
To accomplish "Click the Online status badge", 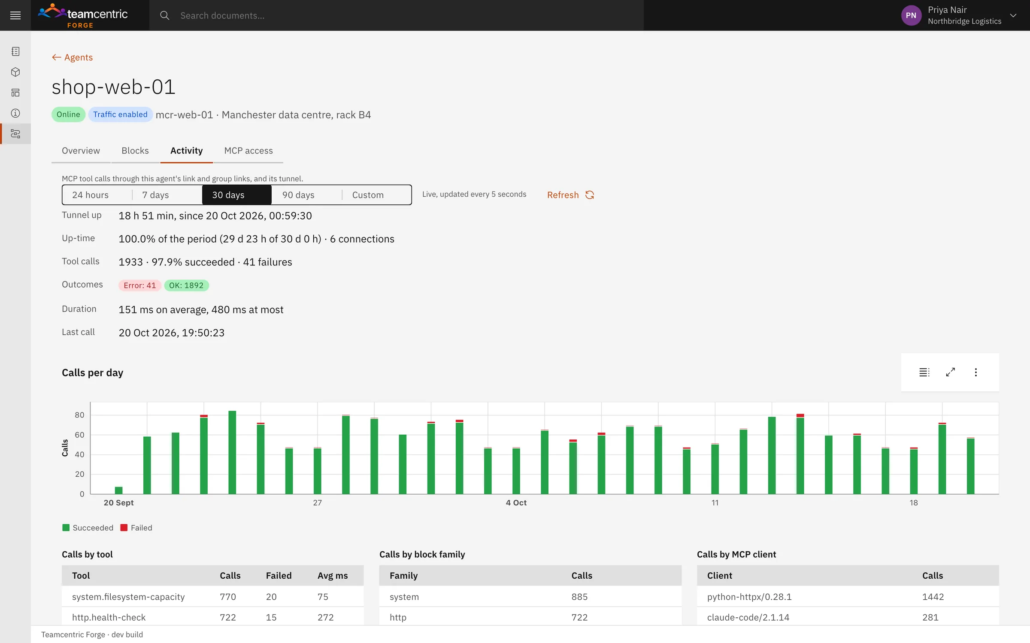I will [x=68, y=114].
